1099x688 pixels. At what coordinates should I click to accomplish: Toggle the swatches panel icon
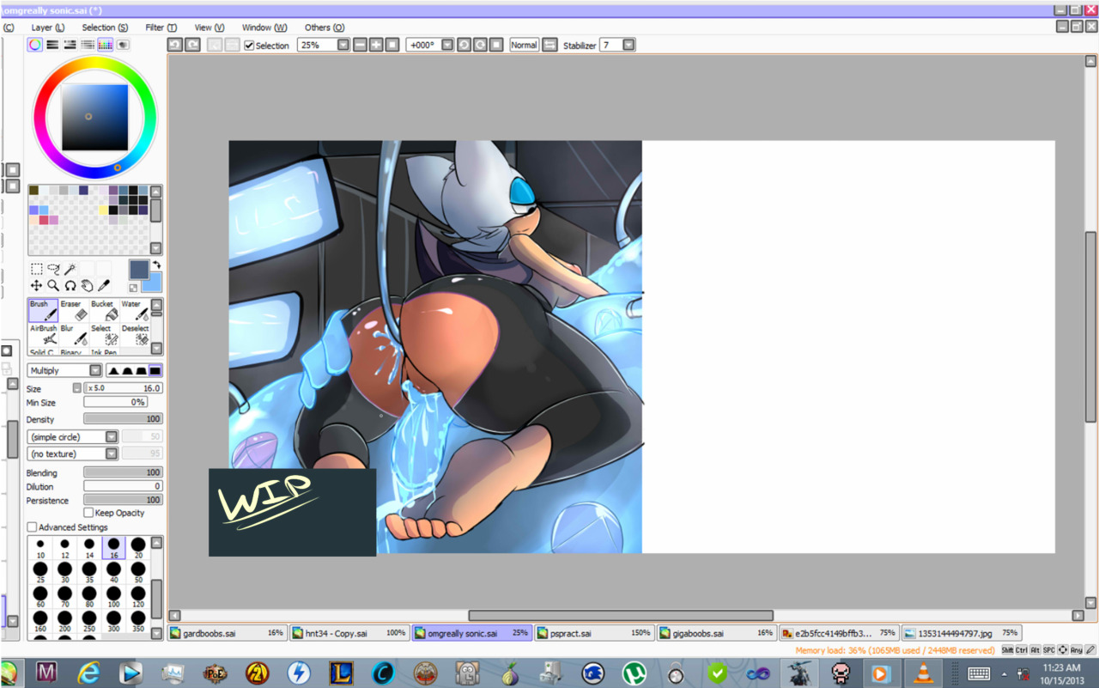click(x=106, y=45)
